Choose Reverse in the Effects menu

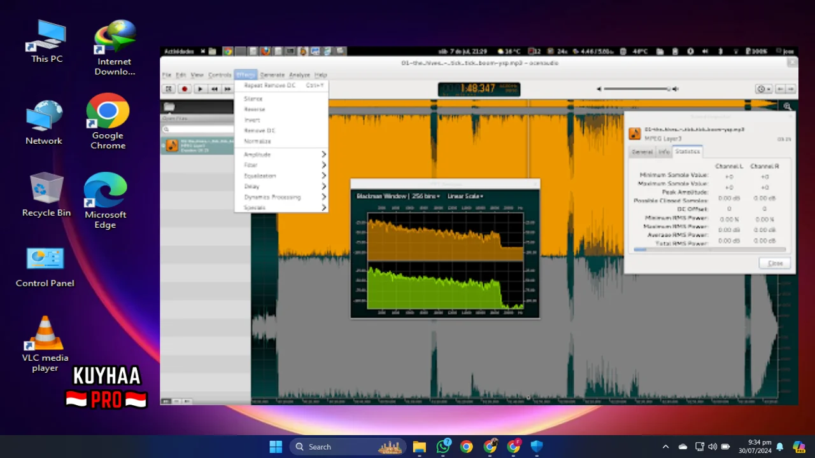tap(281, 109)
